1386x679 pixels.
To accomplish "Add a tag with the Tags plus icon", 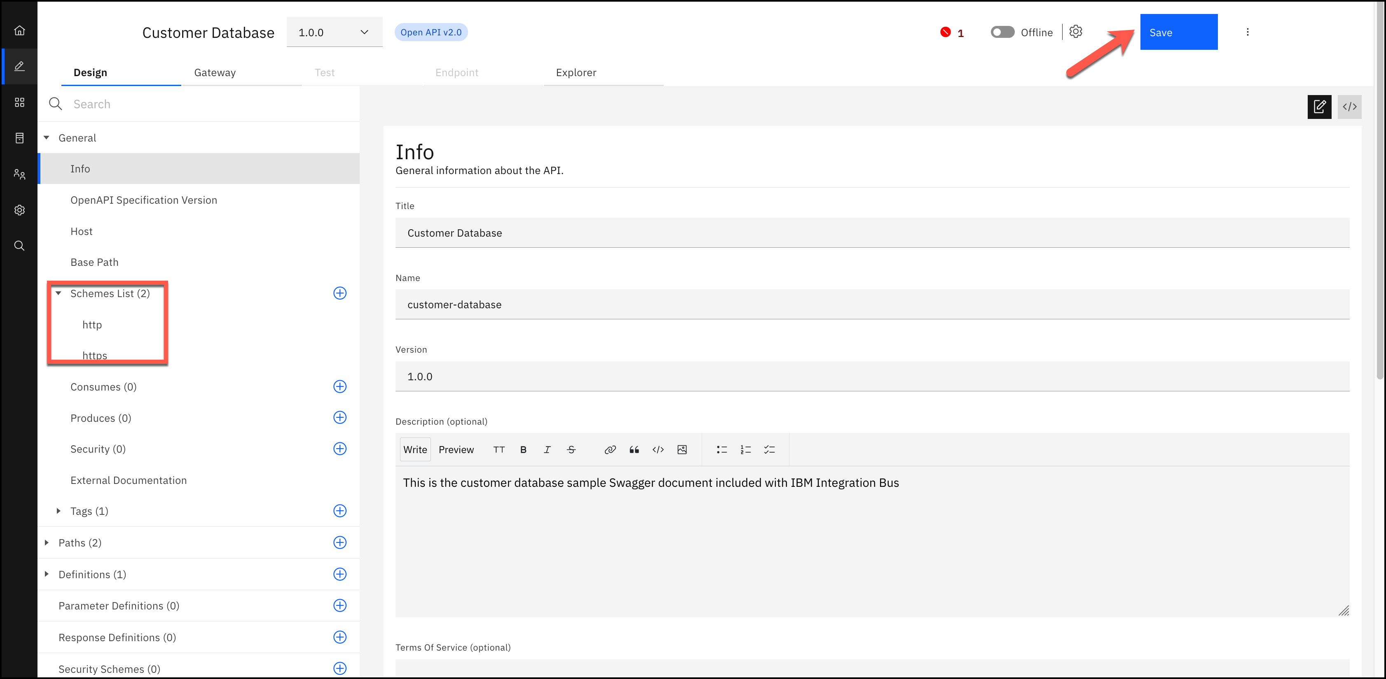I will point(340,511).
